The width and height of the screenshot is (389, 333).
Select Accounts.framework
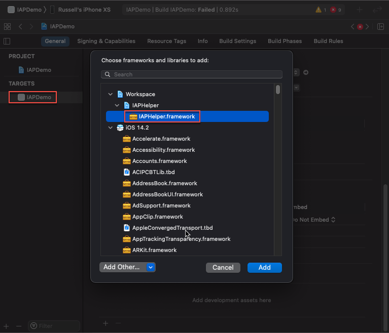click(x=187, y=161)
